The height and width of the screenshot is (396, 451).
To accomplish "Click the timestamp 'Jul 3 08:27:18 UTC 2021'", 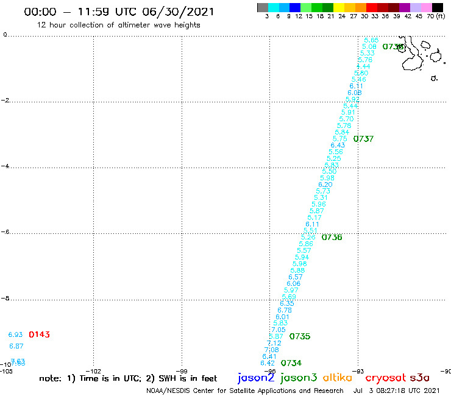I will 396,391.
